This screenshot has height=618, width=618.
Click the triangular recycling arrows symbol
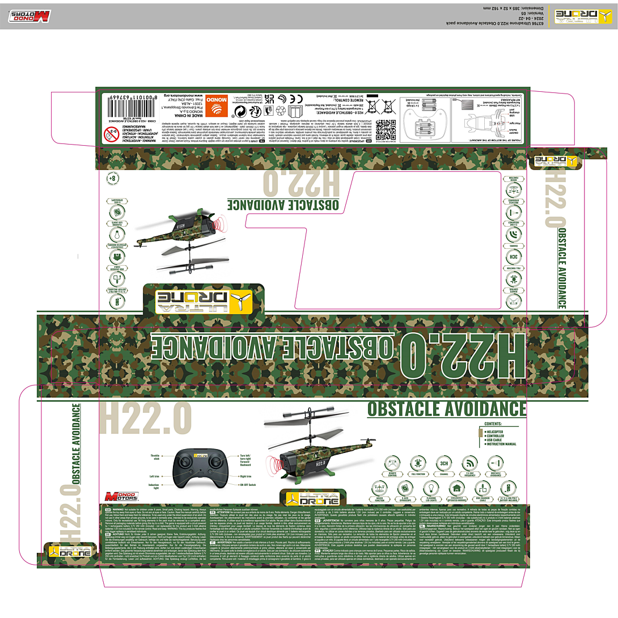click(x=281, y=111)
